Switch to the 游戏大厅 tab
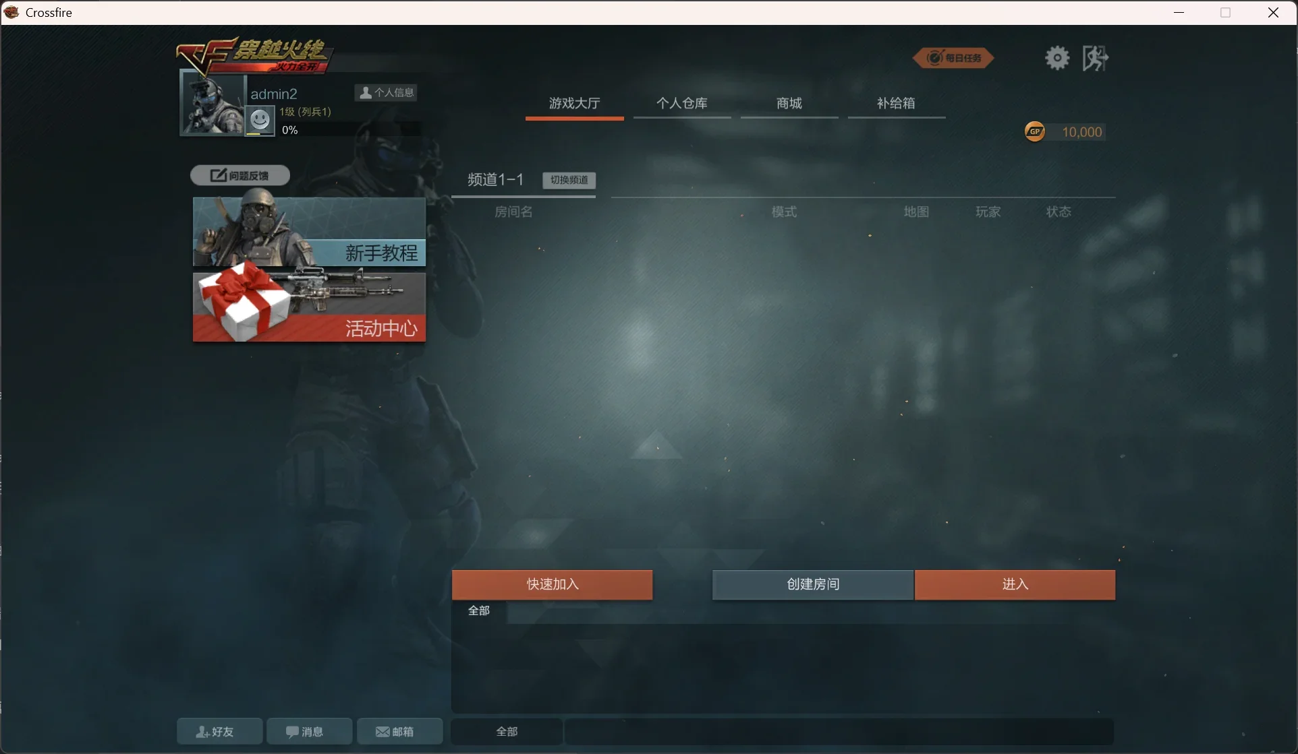 tap(574, 104)
